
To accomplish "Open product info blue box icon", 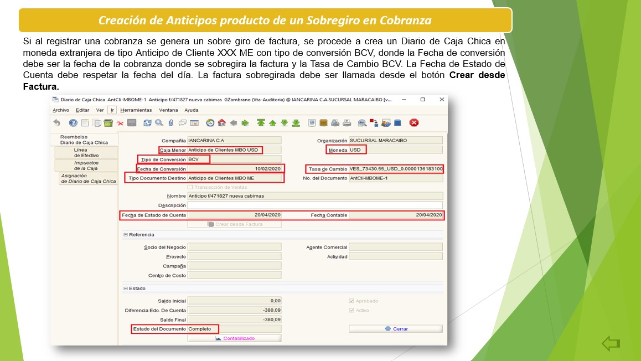I will pos(397,123).
